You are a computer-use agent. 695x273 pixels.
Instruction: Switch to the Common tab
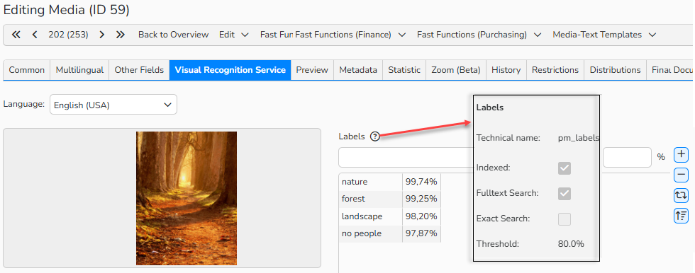(27, 70)
